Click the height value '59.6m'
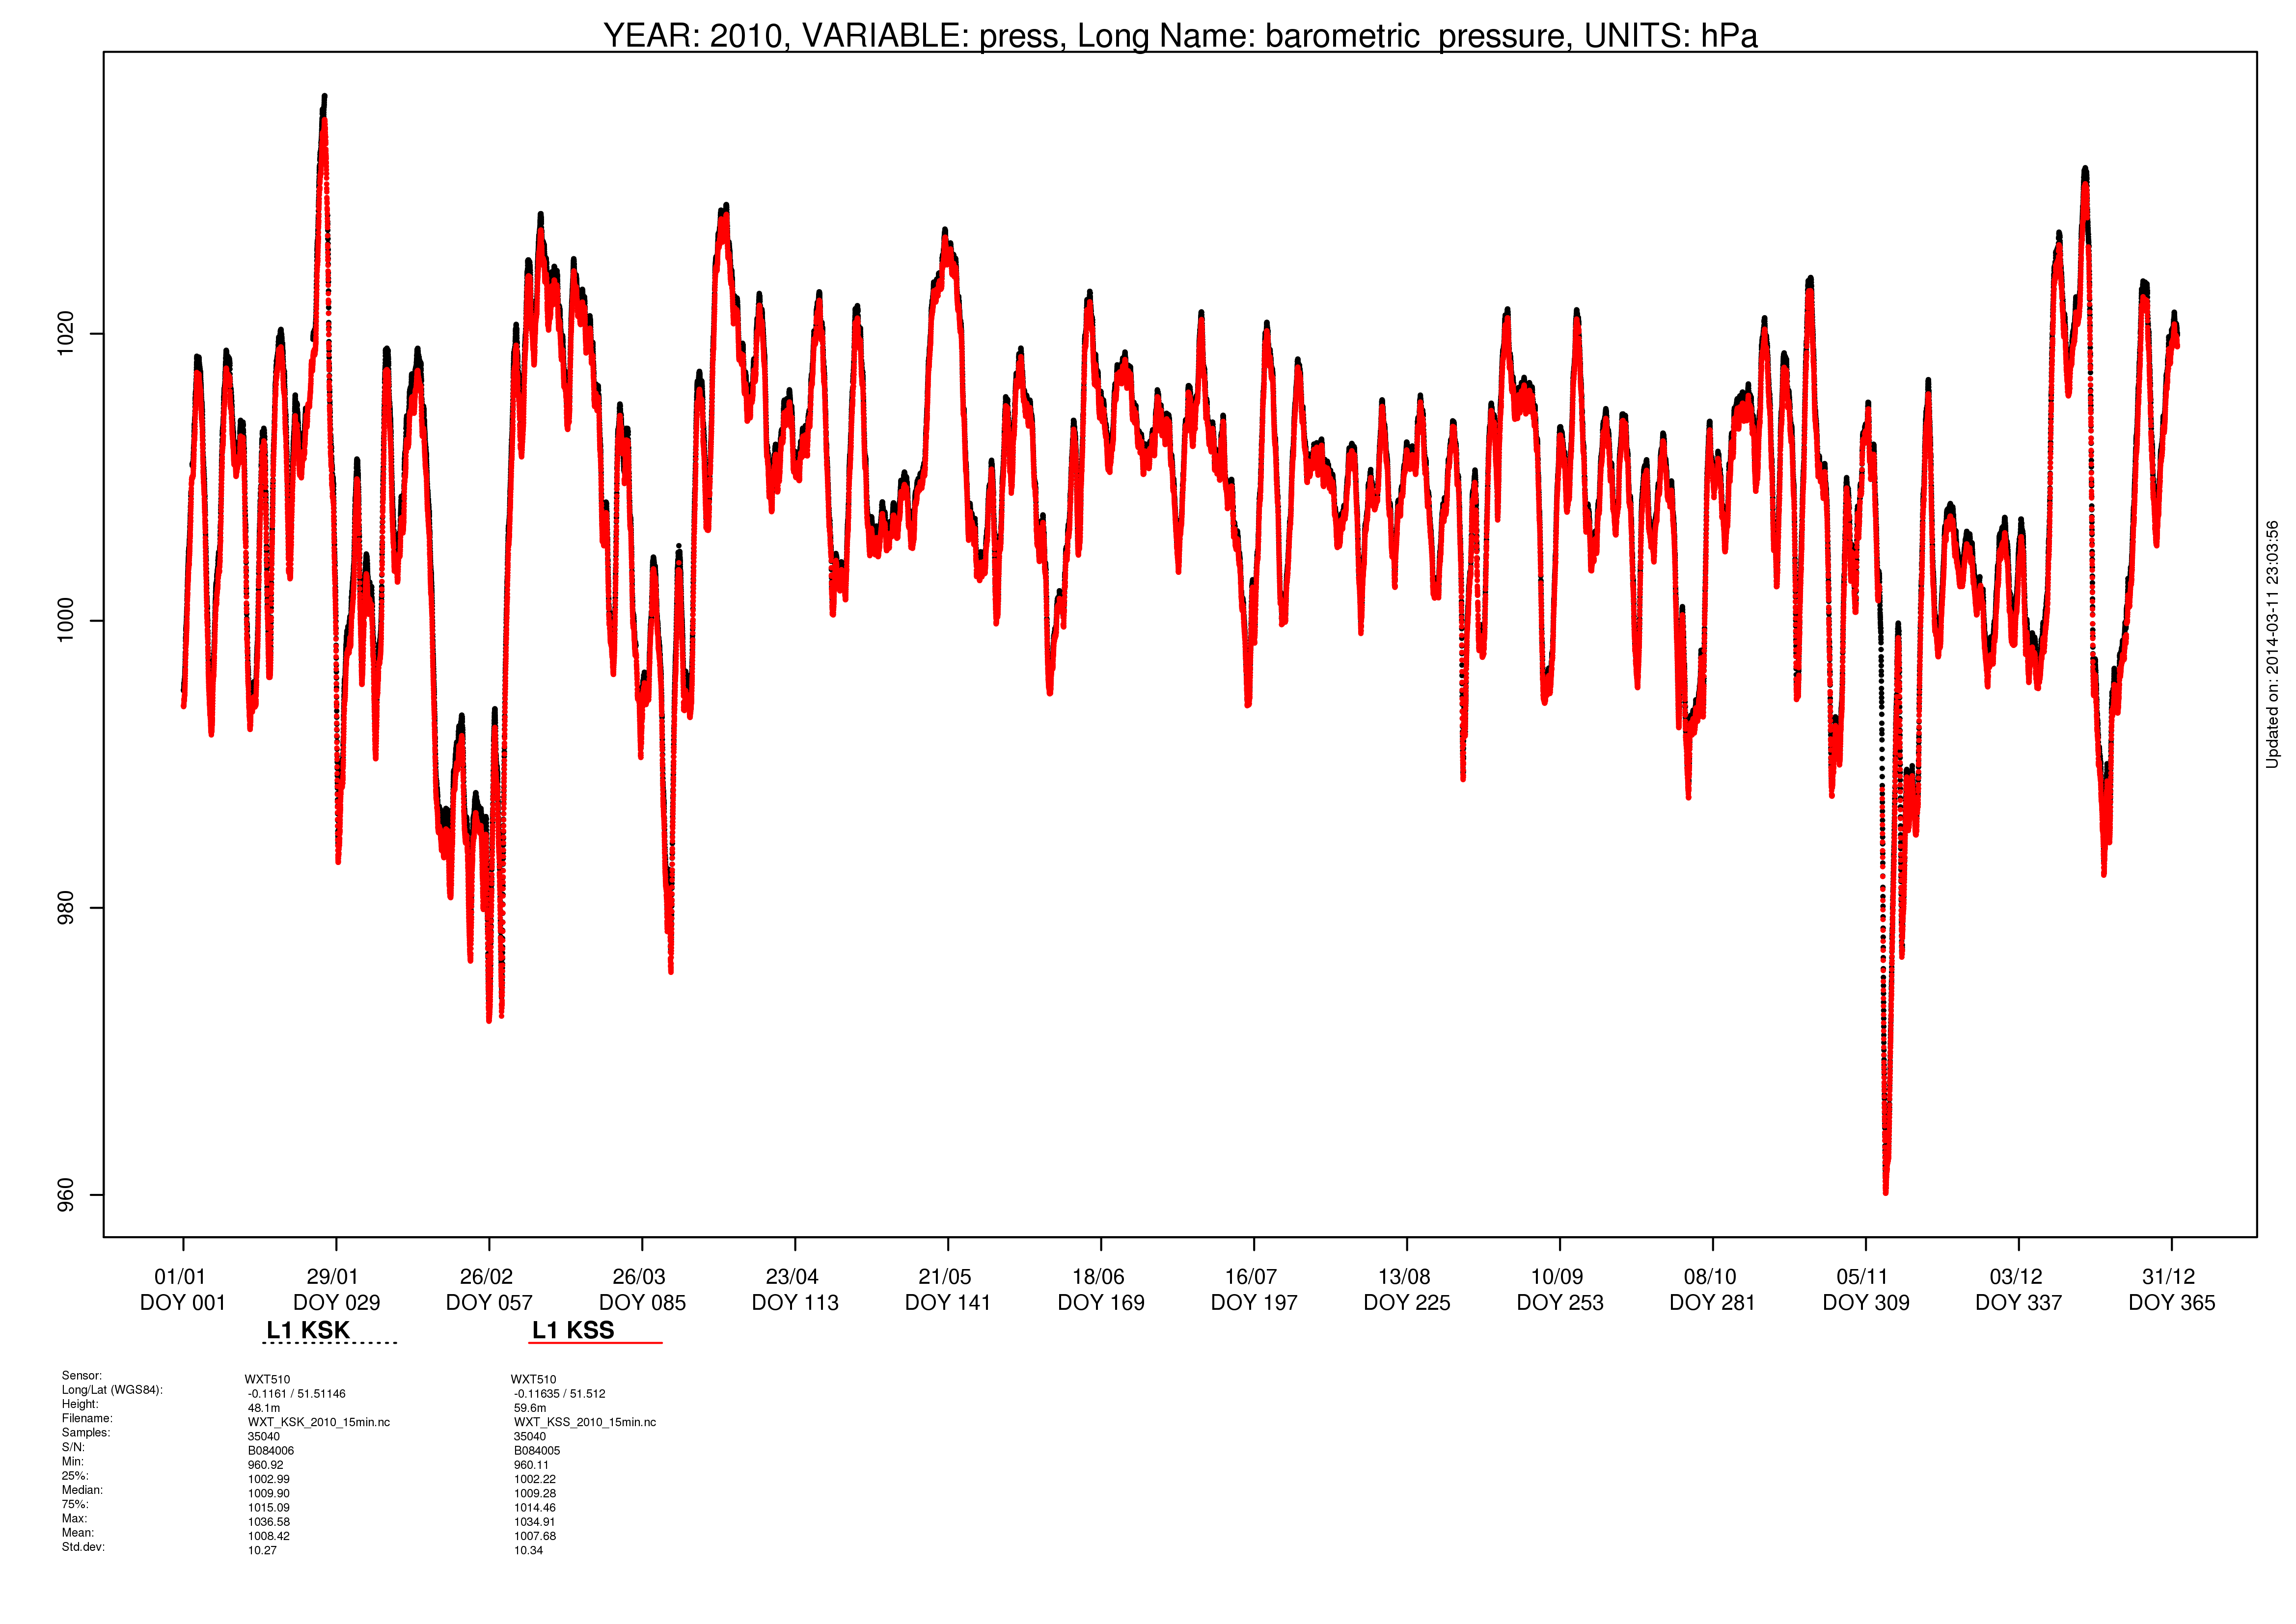2296x1624 pixels. 530,1408
